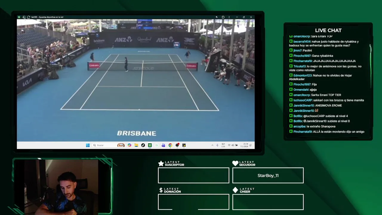Click the Latest Donación dollar icon
The height and width of the screenshot is (215, 382).
(161, 190)
